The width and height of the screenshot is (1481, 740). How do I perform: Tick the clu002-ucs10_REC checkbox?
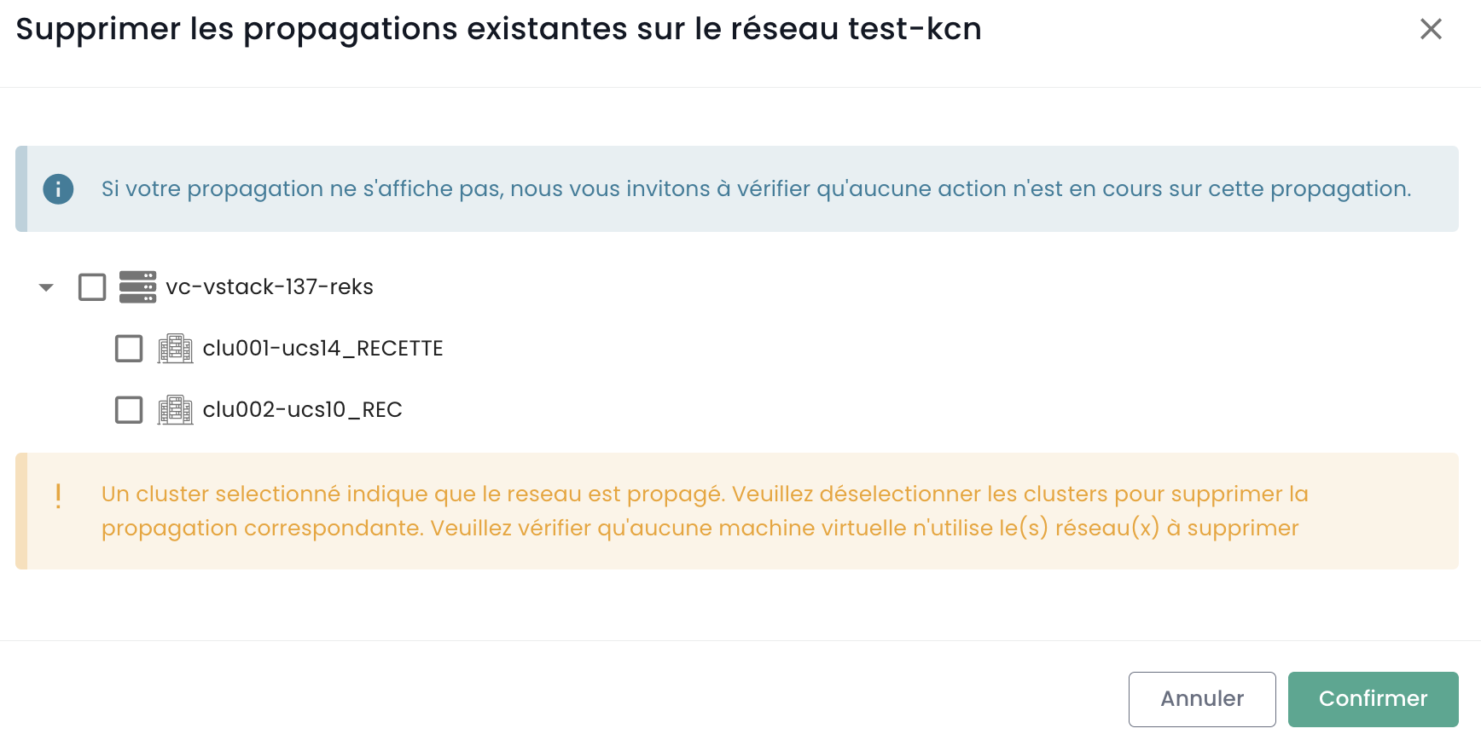[129, 410]
